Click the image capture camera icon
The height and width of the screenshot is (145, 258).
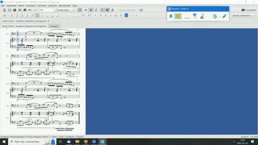[141, 10]
